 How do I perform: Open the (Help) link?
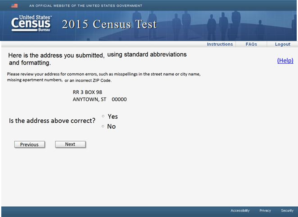(285, 61)
